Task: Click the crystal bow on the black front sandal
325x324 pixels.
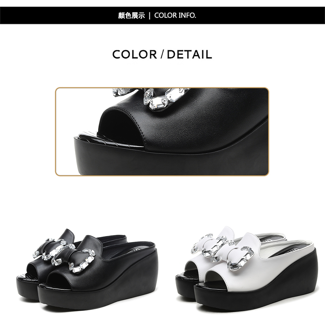Action: (x=77, y=261)
